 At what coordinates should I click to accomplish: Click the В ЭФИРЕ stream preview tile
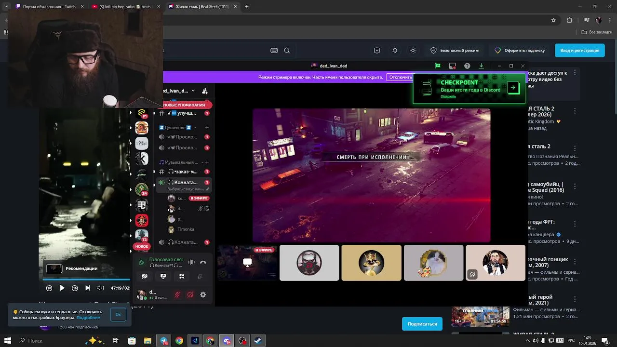(x=247, y=263)
